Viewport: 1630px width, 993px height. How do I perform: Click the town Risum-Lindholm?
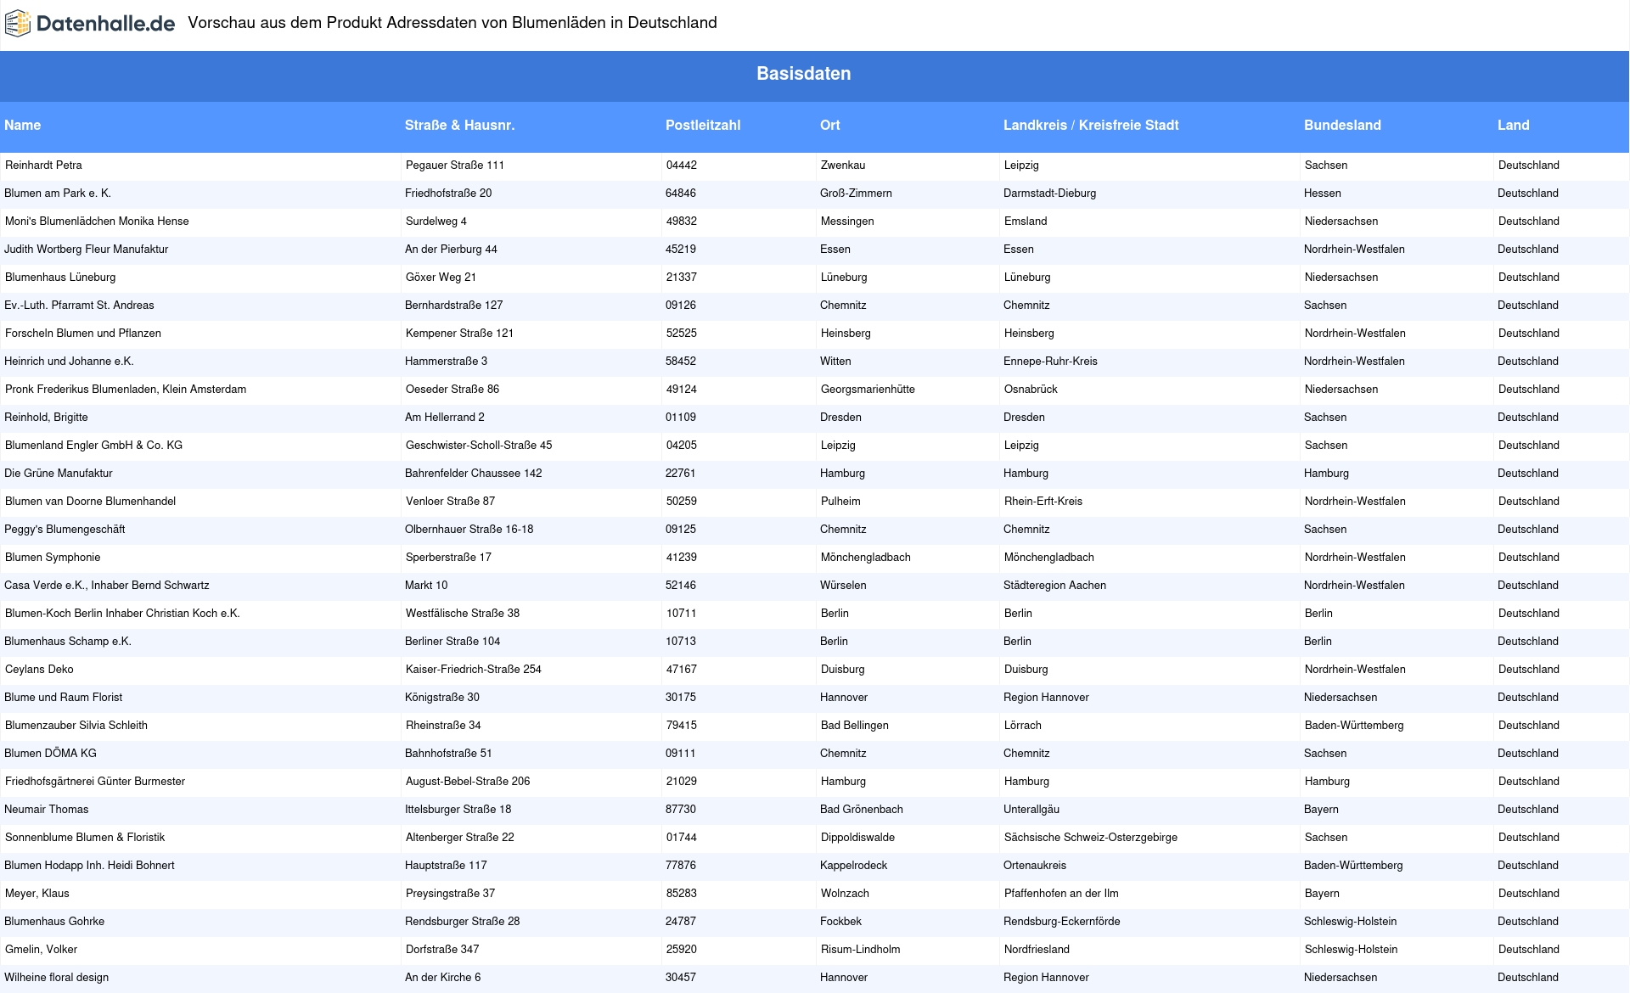tap(861, 950)
